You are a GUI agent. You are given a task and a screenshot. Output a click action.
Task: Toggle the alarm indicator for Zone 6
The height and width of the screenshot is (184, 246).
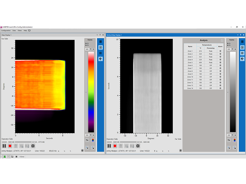[221, 65]
